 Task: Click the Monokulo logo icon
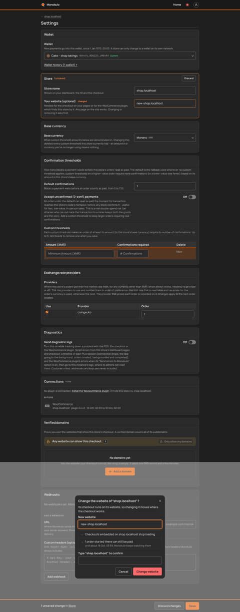43,5
